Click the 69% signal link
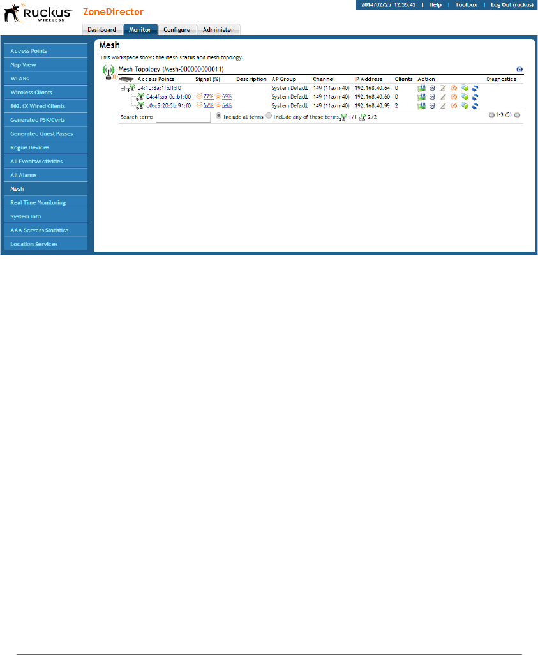Screen dimensions: 538x655 (x=227, y=97)
